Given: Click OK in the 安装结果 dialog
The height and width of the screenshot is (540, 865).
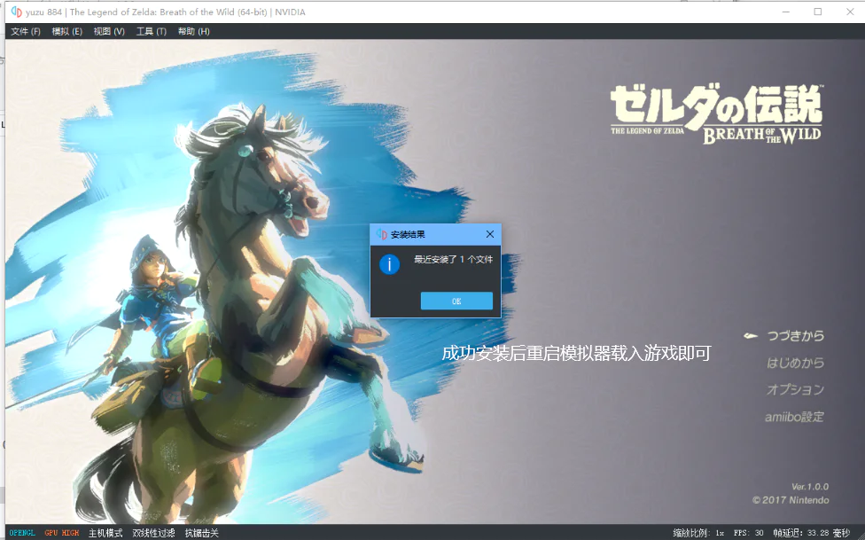Looking at the screenshot, I should pos(456,301).
